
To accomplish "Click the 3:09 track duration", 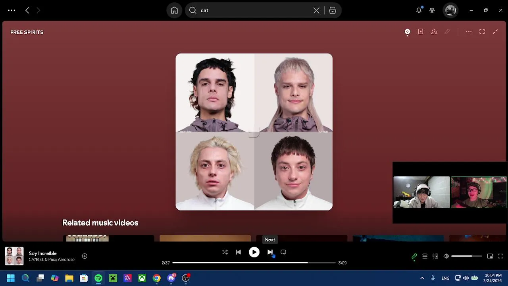I will (x=342, y=263).
